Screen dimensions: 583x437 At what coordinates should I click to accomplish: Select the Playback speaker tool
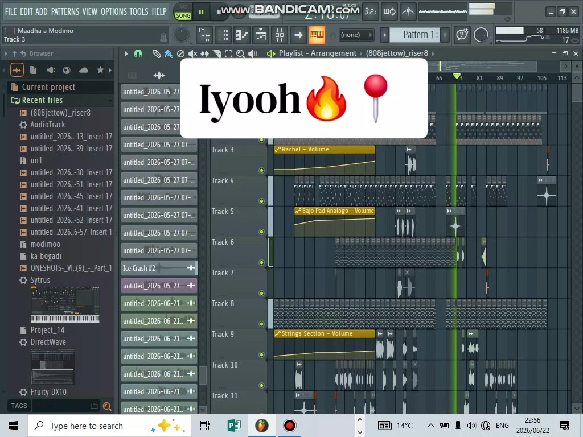click(x=253, y=54)
